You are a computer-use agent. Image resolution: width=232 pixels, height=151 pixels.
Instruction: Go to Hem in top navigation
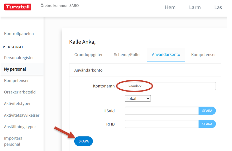pos(170,7)
